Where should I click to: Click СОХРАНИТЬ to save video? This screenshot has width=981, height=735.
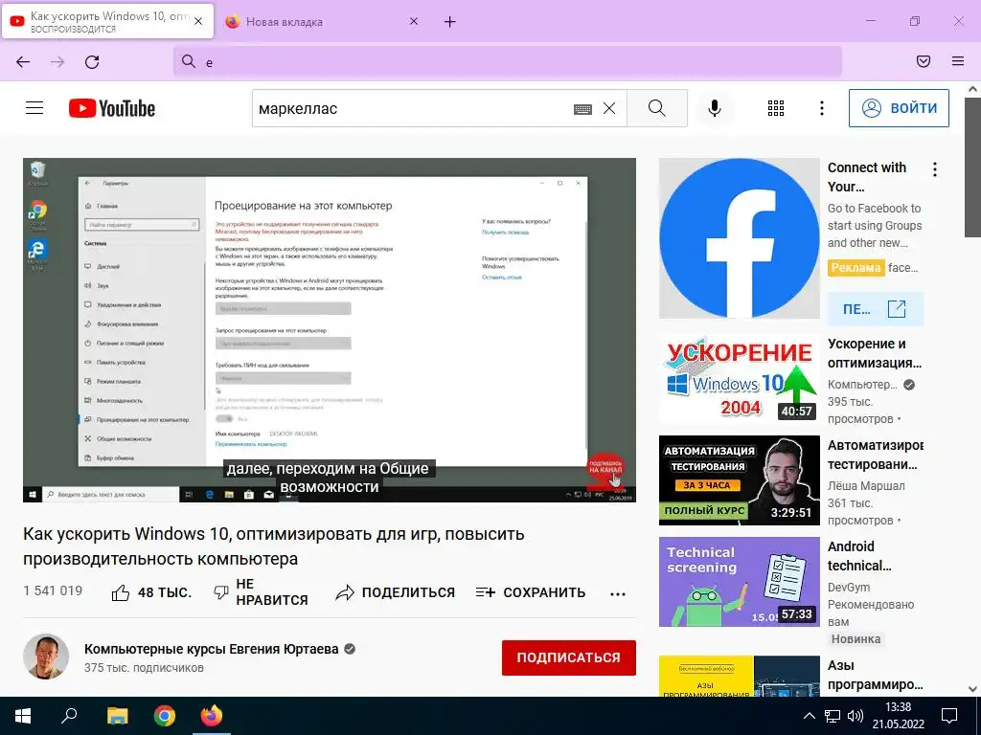(531, 592)
